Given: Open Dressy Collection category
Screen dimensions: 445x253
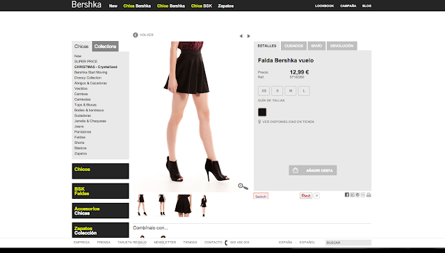Looking at the screenshot, I should click(x=88, y=78).
